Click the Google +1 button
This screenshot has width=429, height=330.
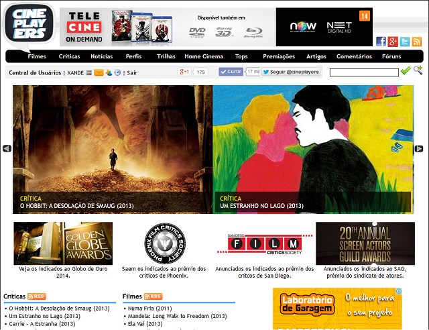[x=184, y=72]
